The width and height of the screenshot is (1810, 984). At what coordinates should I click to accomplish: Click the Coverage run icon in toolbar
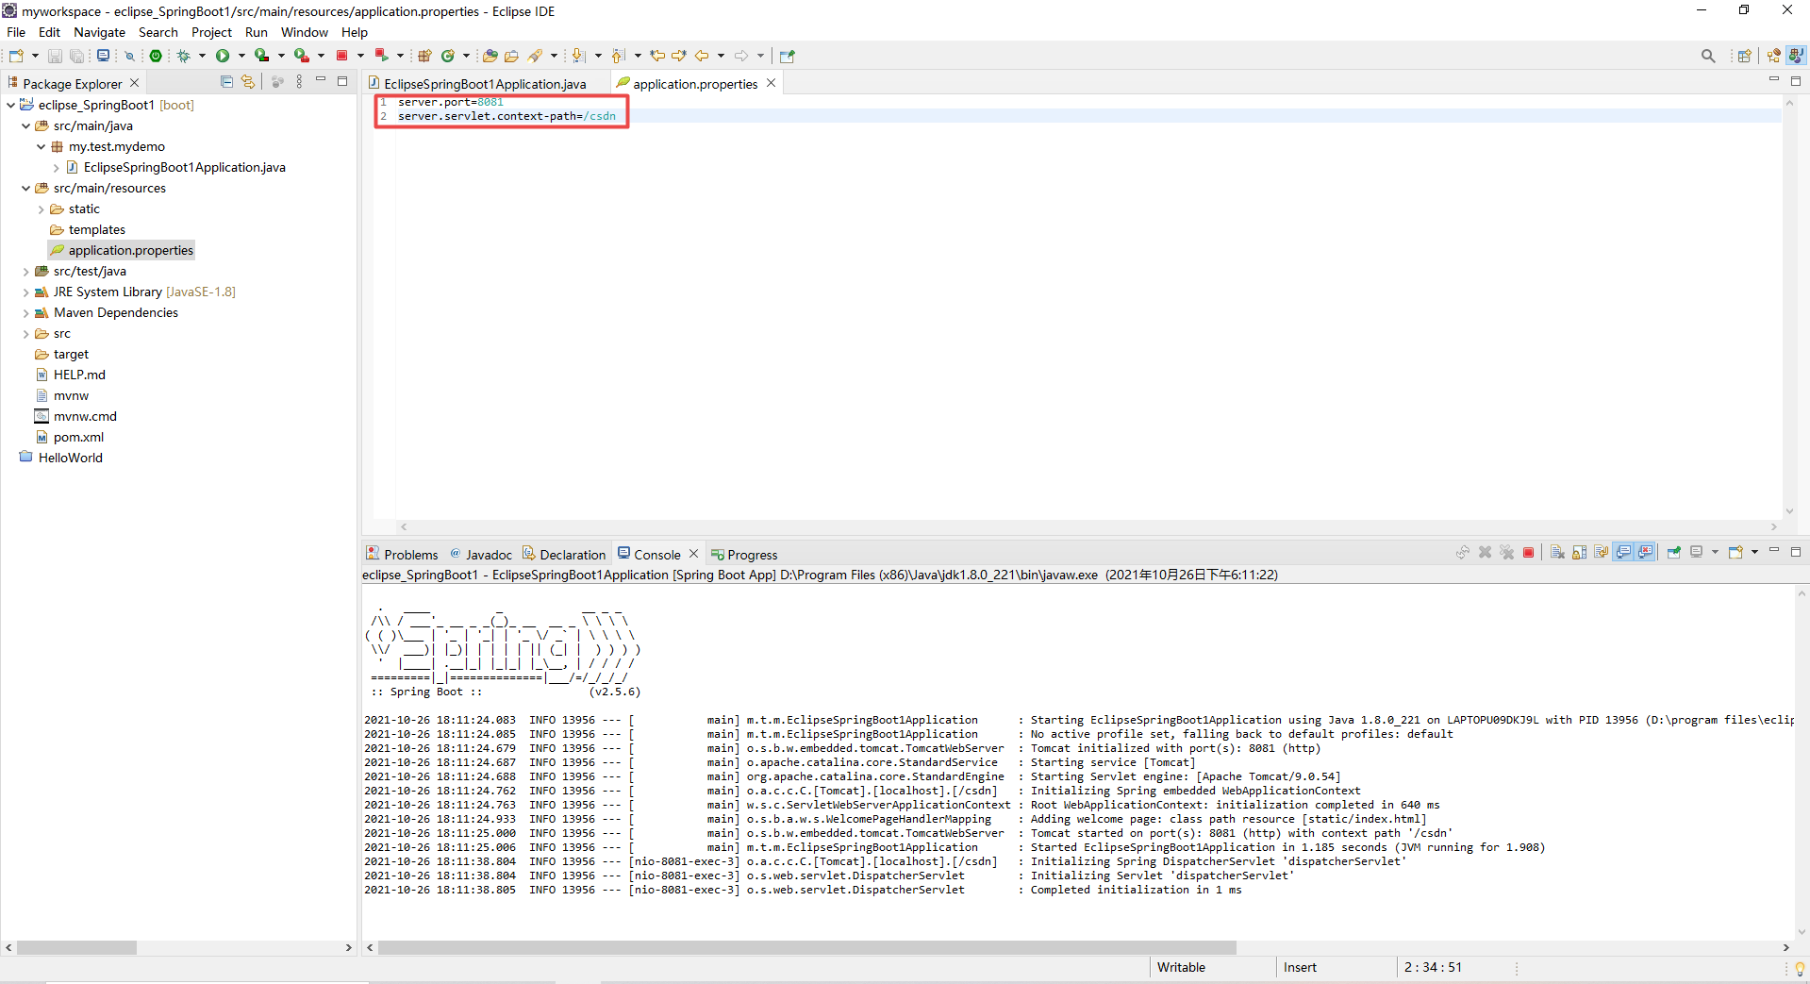(262, 56)
